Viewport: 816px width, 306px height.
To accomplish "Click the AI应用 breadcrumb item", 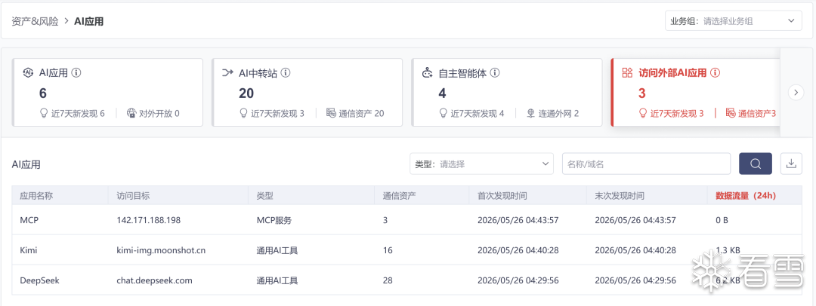I will [89, 22].
